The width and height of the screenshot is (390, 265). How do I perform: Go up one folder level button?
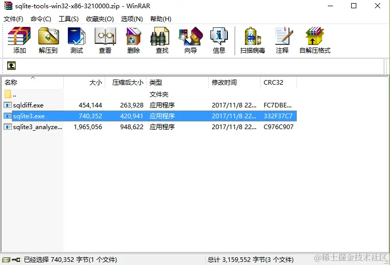pyautogui.click(x=11, y=66)
